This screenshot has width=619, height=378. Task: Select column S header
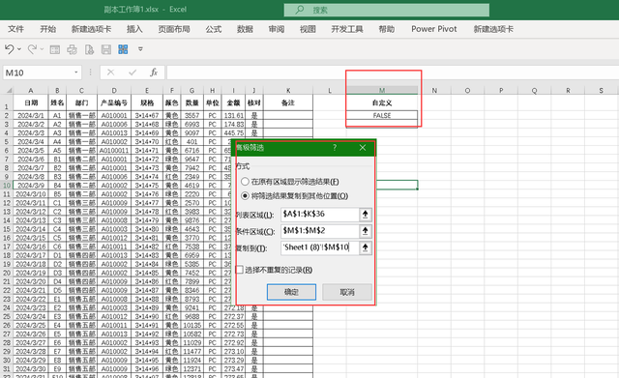601,90
